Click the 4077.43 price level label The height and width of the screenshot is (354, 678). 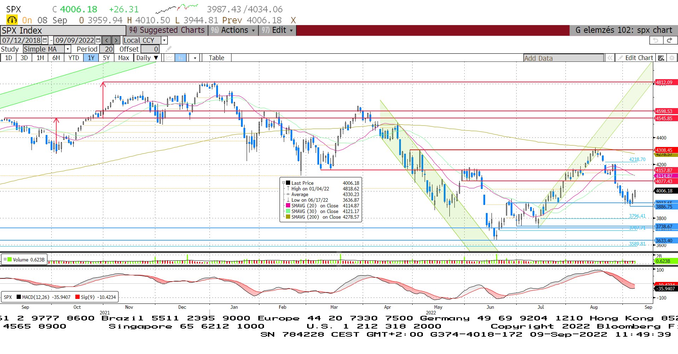coord(665,181)
